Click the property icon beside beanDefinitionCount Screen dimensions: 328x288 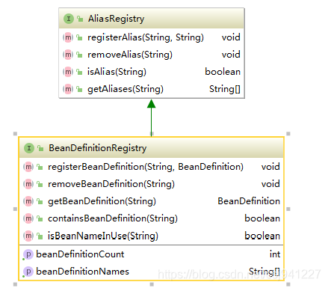pos(28,254)
